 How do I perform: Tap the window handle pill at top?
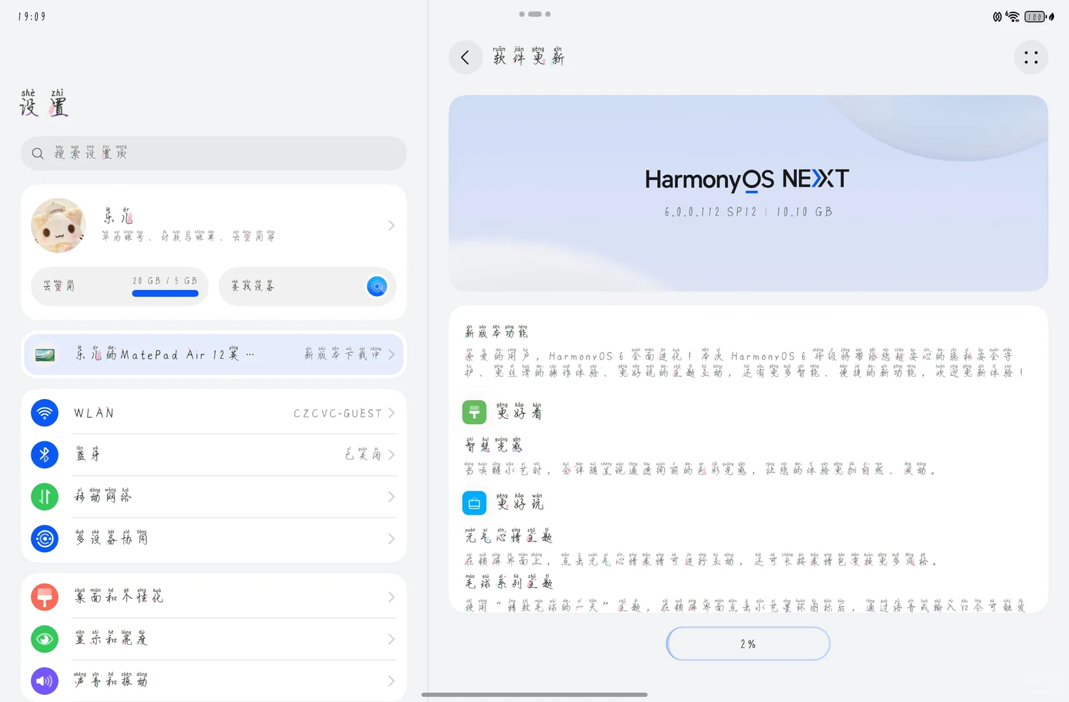[535, 14]
